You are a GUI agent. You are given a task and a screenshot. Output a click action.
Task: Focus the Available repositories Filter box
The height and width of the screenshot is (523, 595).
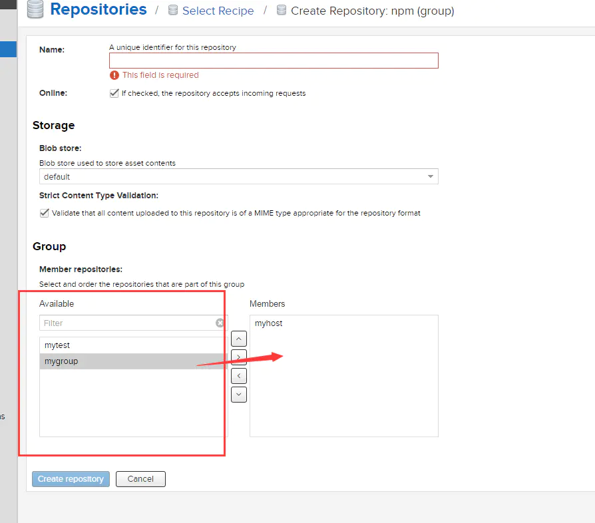click(x=126, y=323)
